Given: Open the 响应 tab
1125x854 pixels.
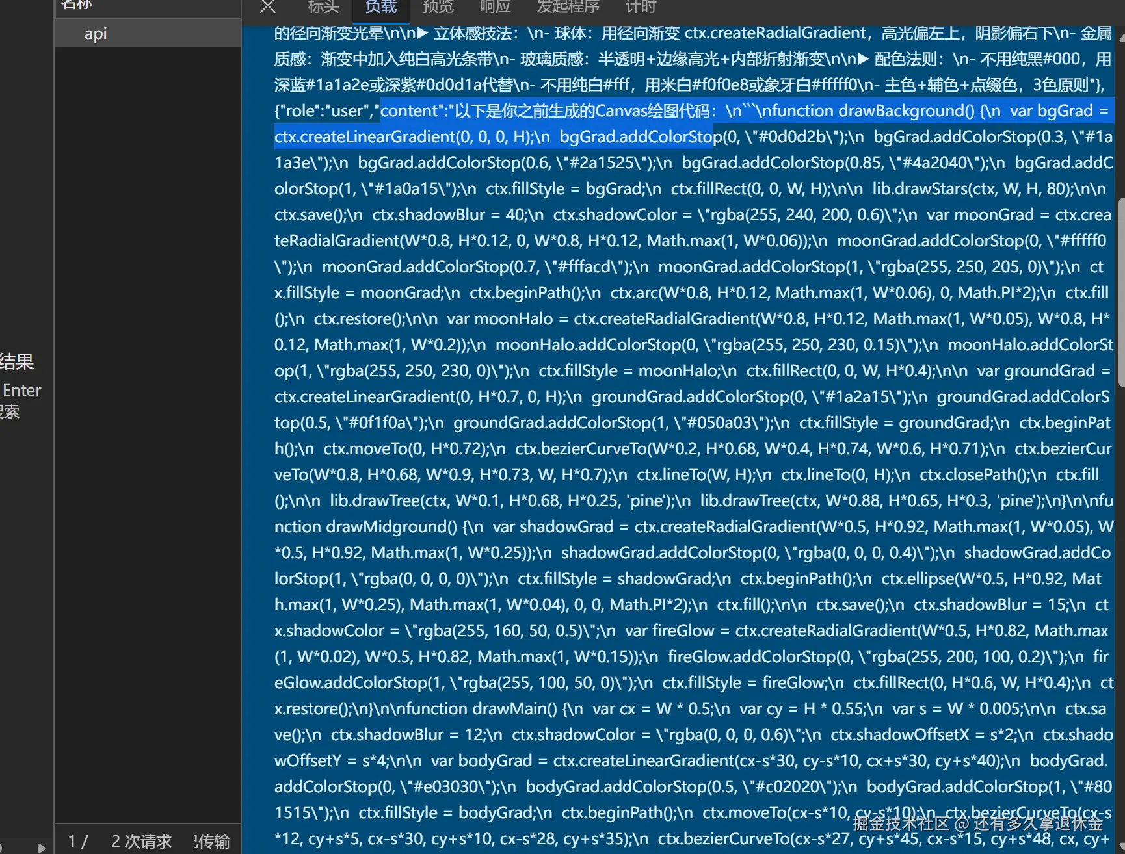Looking at the screenshot, I should point(496,6).
